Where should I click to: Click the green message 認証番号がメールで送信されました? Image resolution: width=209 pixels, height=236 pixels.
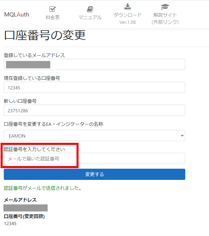click(x=43, y=188)
